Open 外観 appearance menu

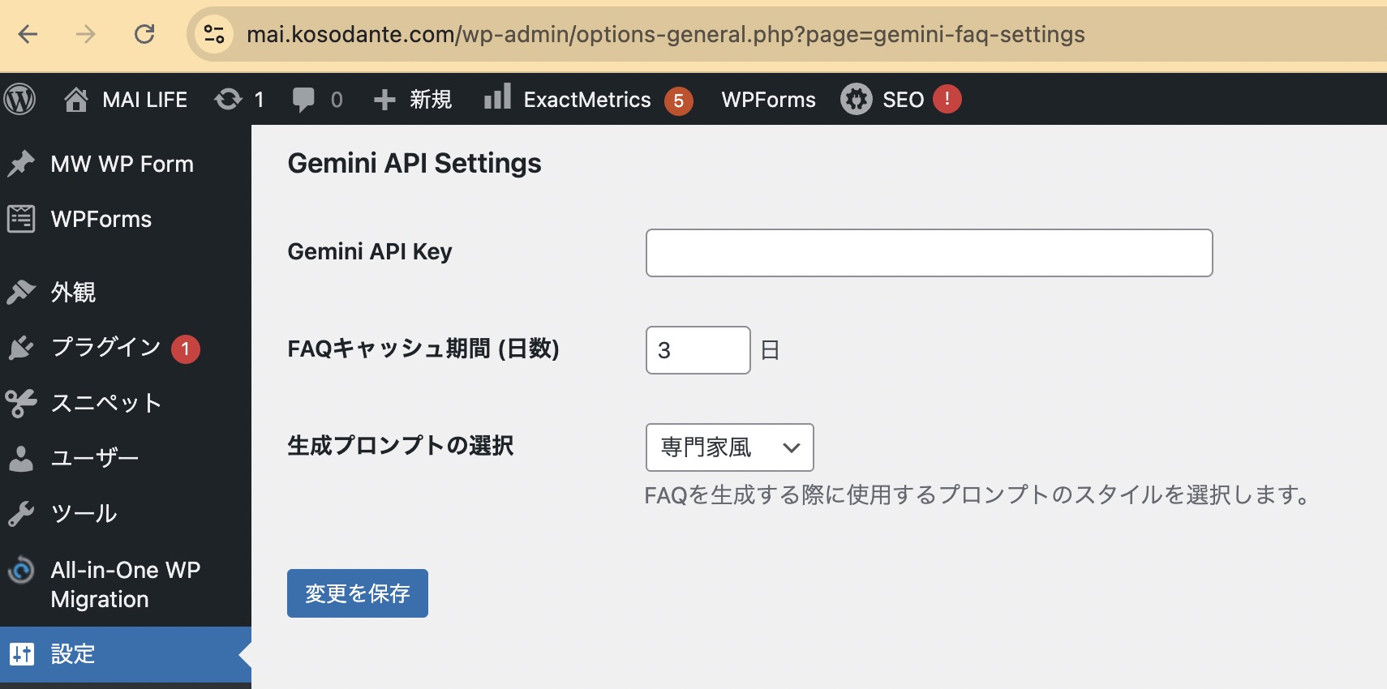point(73,292)
